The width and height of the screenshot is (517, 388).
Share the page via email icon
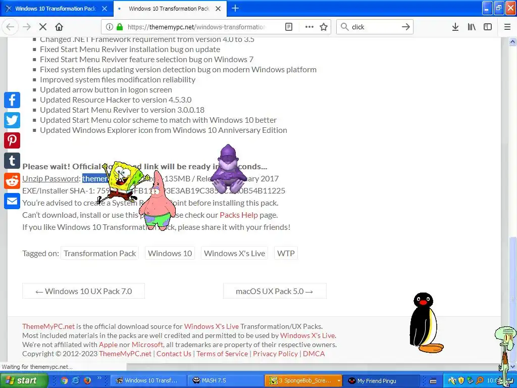pos(12,201)
